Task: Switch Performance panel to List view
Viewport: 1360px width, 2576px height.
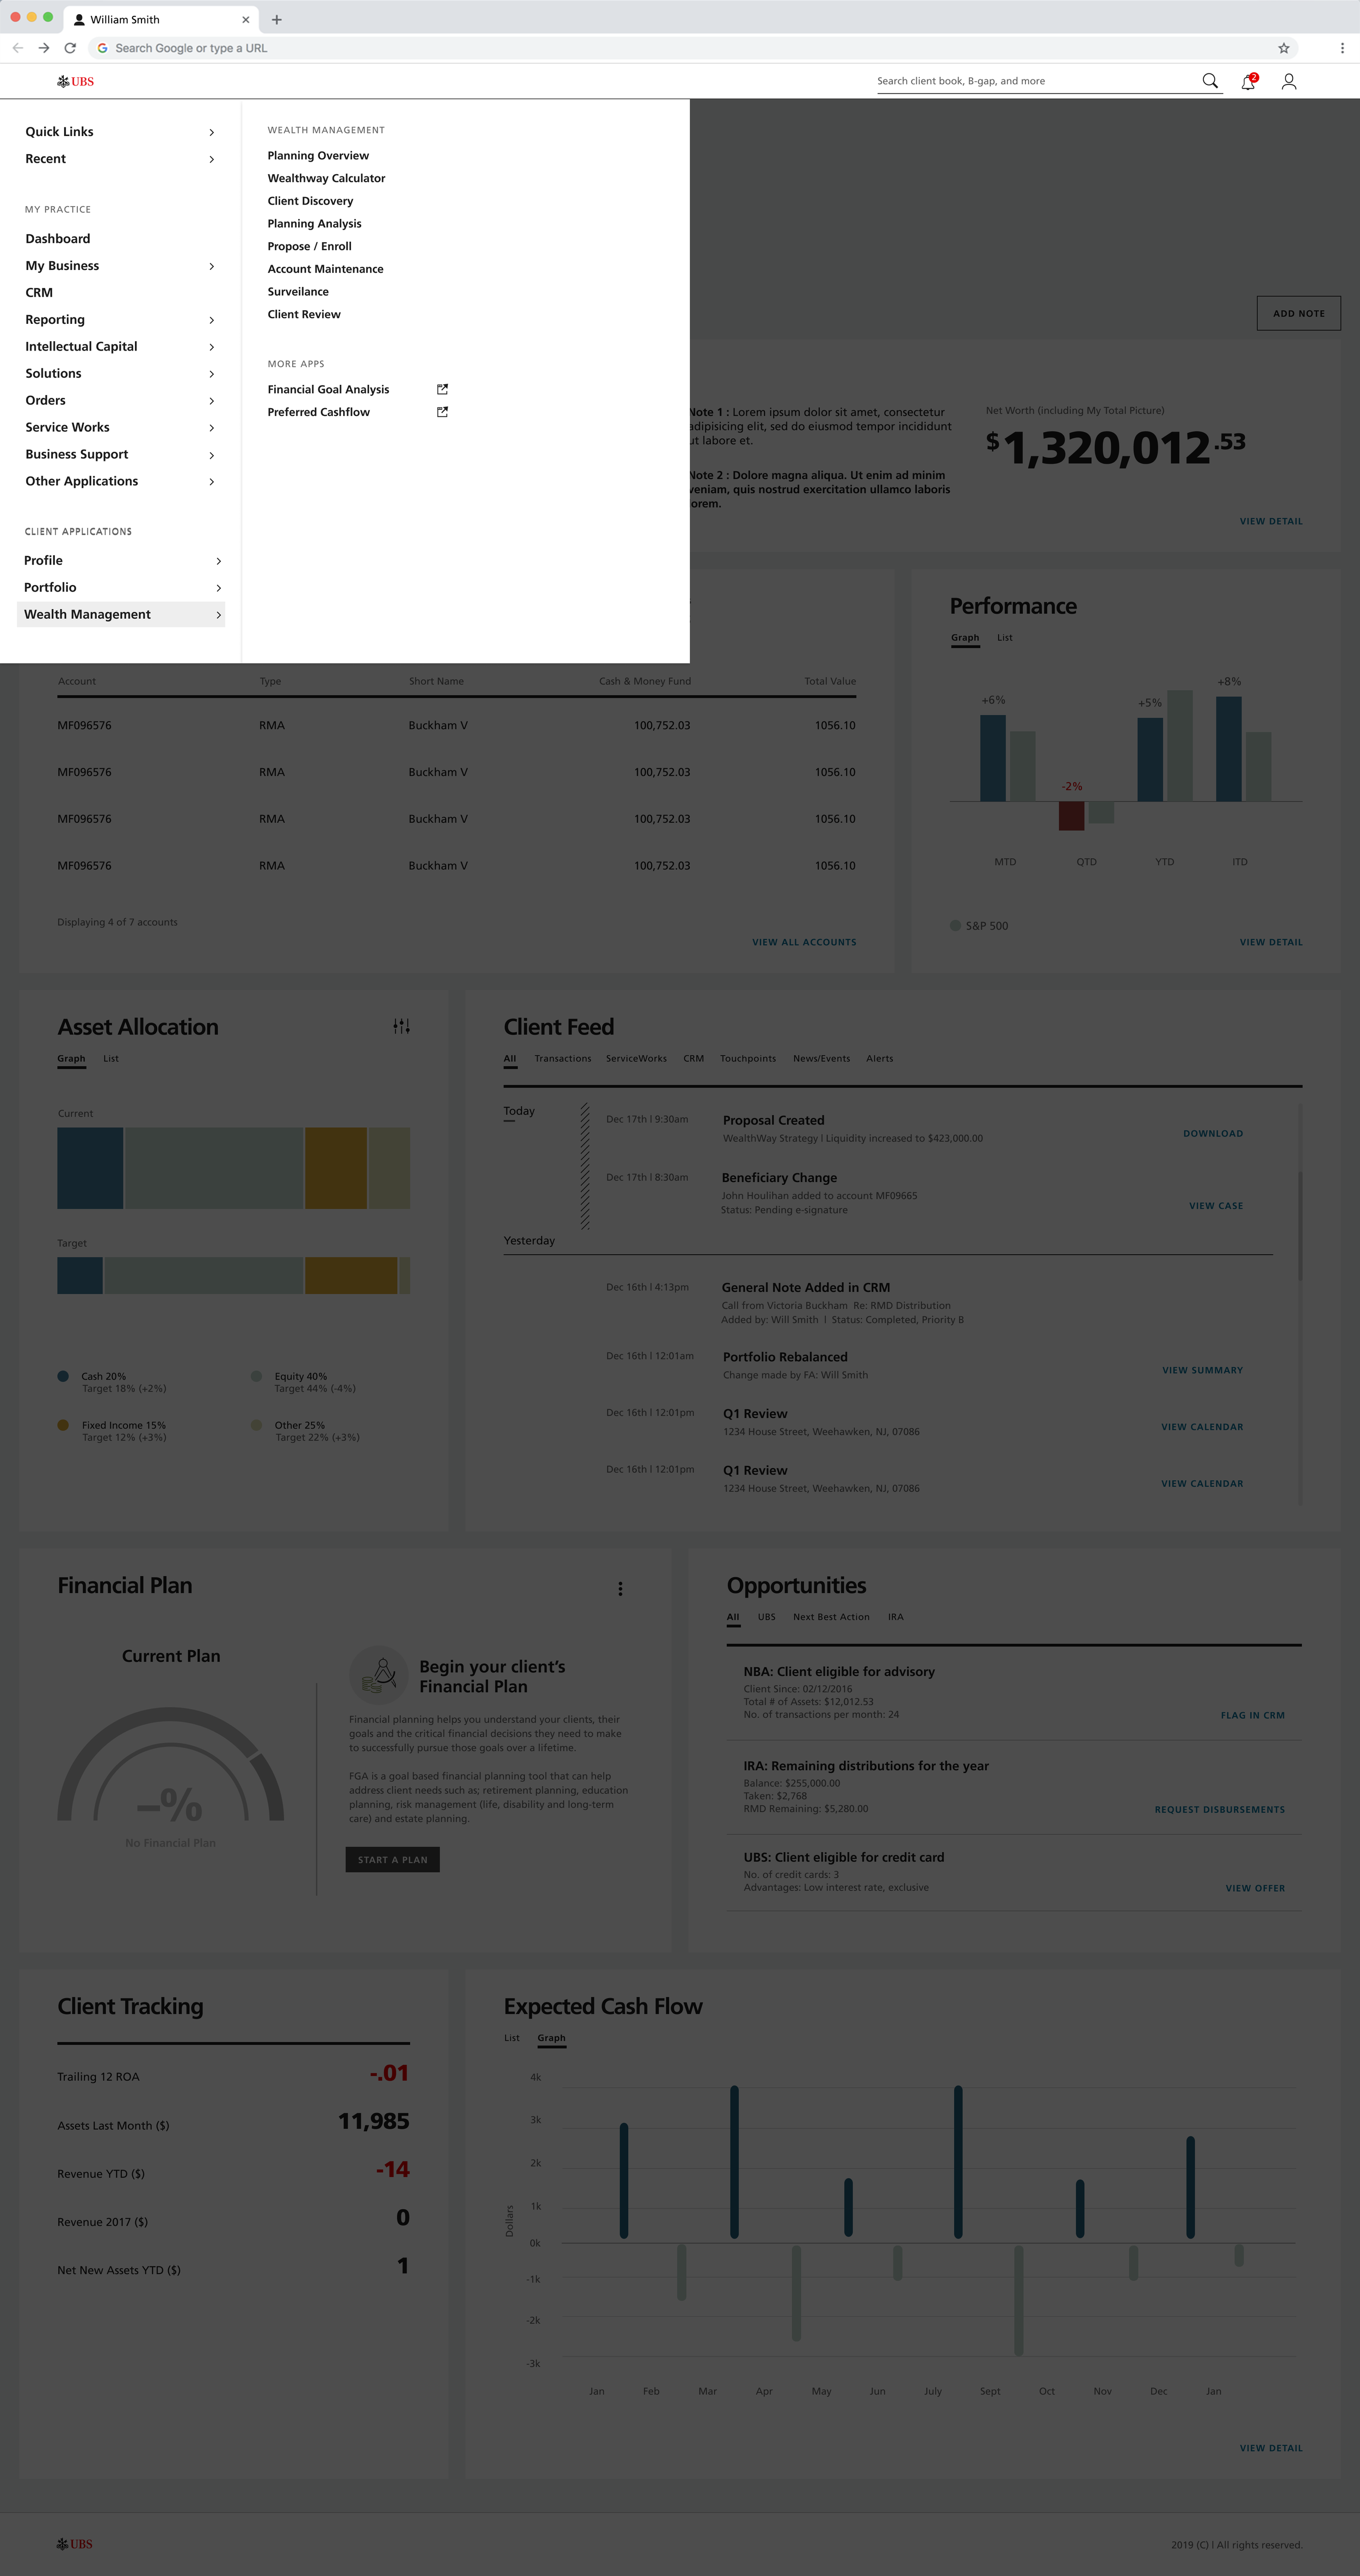Action: click(1004, 637)
